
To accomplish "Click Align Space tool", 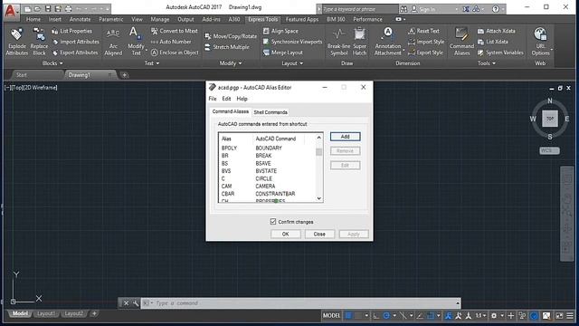I will (280, 31).
